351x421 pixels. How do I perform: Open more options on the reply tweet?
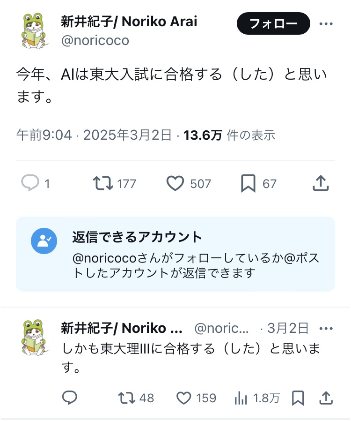(326, 328)
